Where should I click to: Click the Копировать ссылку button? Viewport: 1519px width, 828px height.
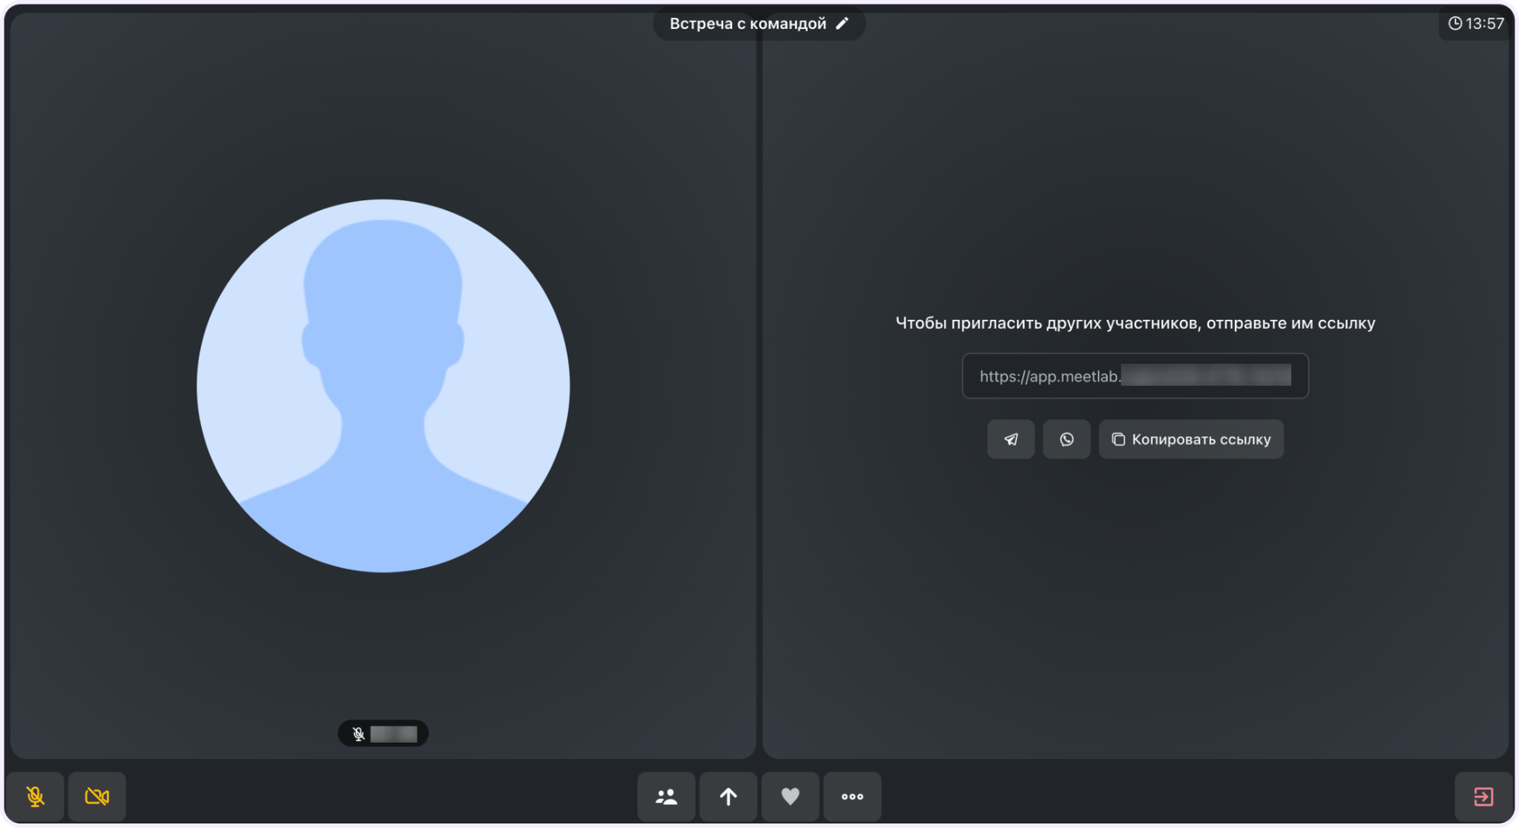click(1191, 439)
